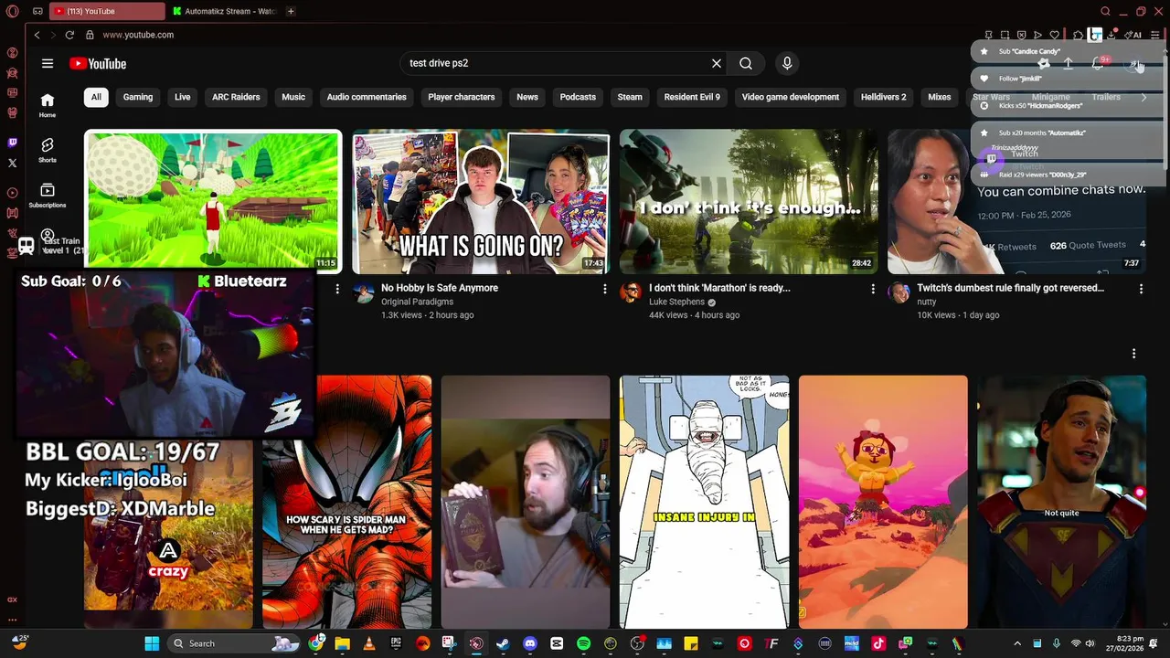Select the Player characters chip
Viewport: 1170px width, 658px height.
[x=462, y=97]
